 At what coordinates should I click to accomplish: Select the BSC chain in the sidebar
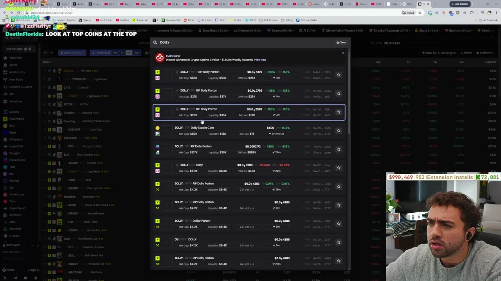coord(12,126)
